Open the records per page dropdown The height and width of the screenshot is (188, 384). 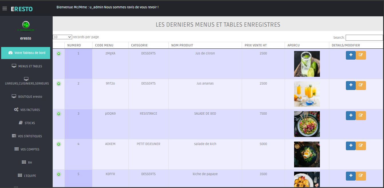pyautogui.click(x=62, y=37)
